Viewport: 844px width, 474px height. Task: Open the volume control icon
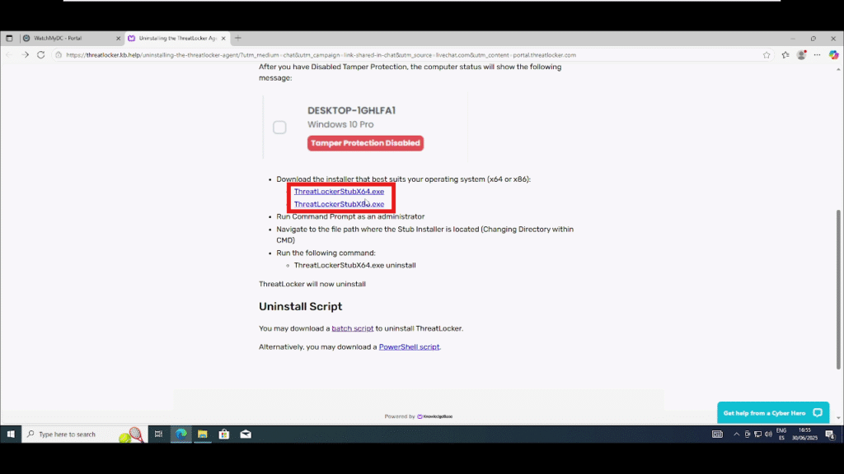(768, 434)
